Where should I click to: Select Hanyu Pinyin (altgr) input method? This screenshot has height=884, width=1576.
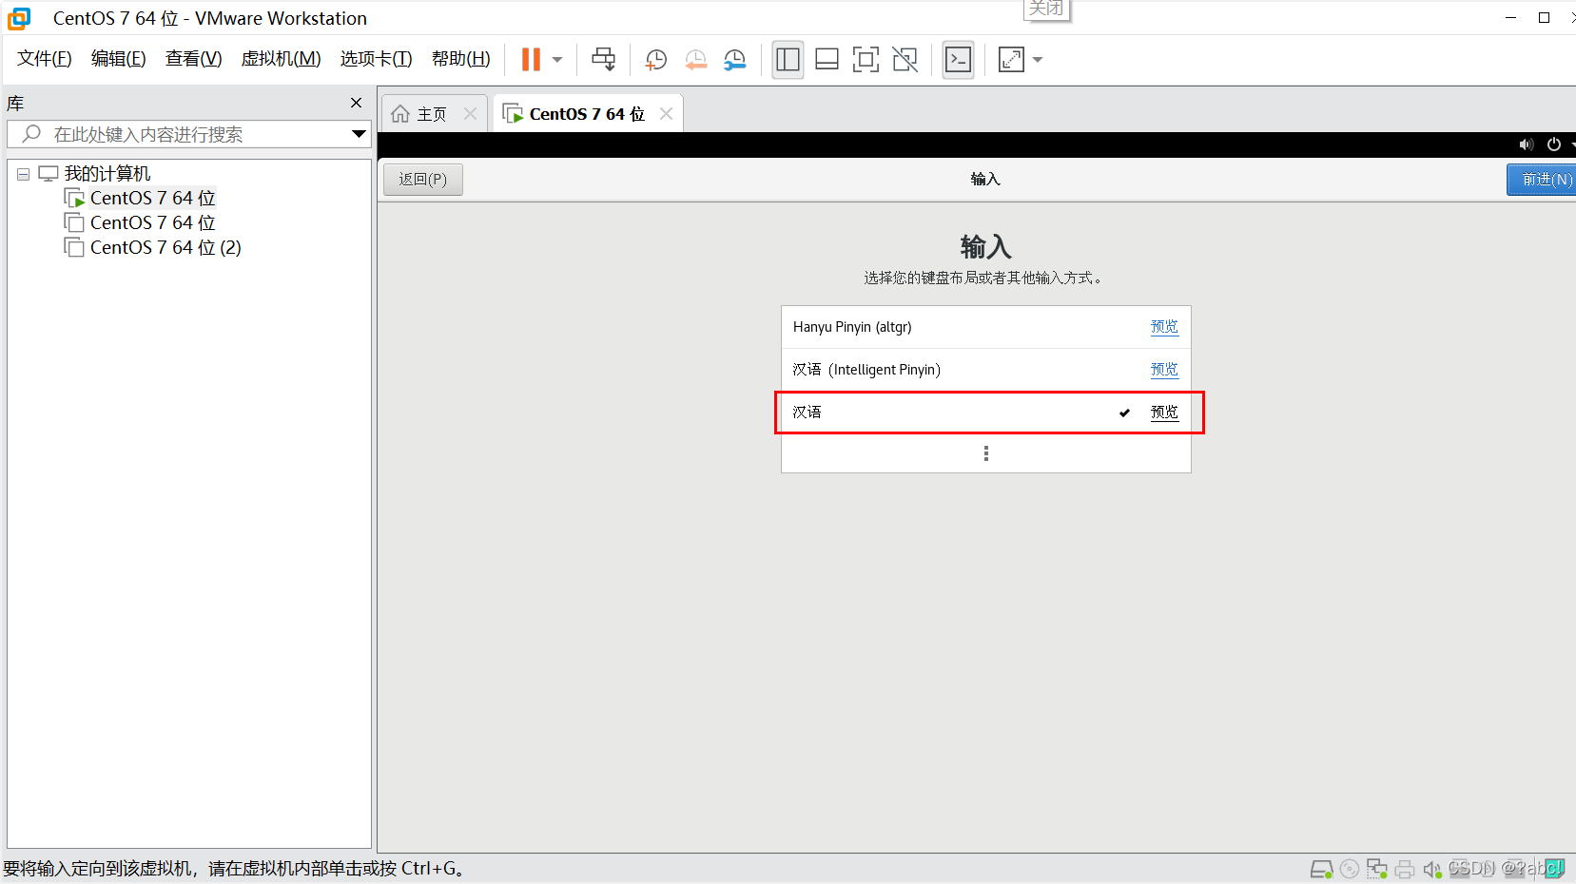pyautogui.click(x=986, y=327)
